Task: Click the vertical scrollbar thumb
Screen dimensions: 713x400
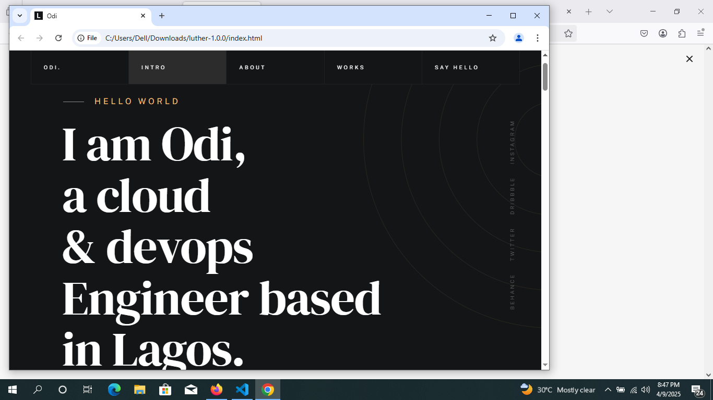Action: point(545,77)
